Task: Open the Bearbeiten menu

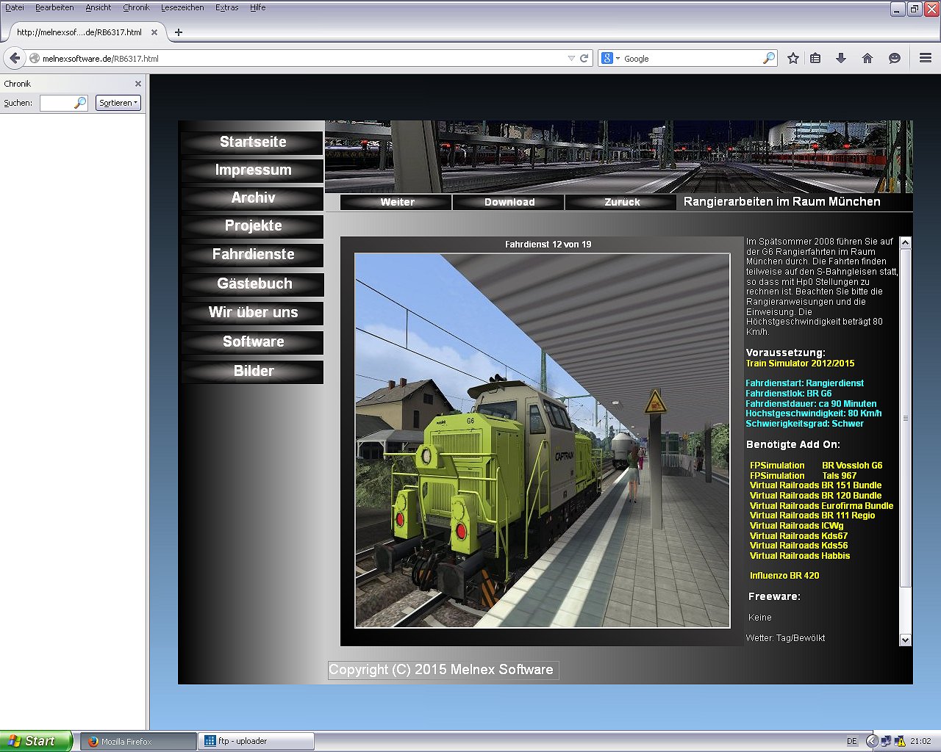Action: click(54, 7)
